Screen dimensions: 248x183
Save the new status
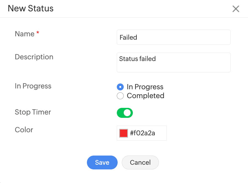coord(102,162)
